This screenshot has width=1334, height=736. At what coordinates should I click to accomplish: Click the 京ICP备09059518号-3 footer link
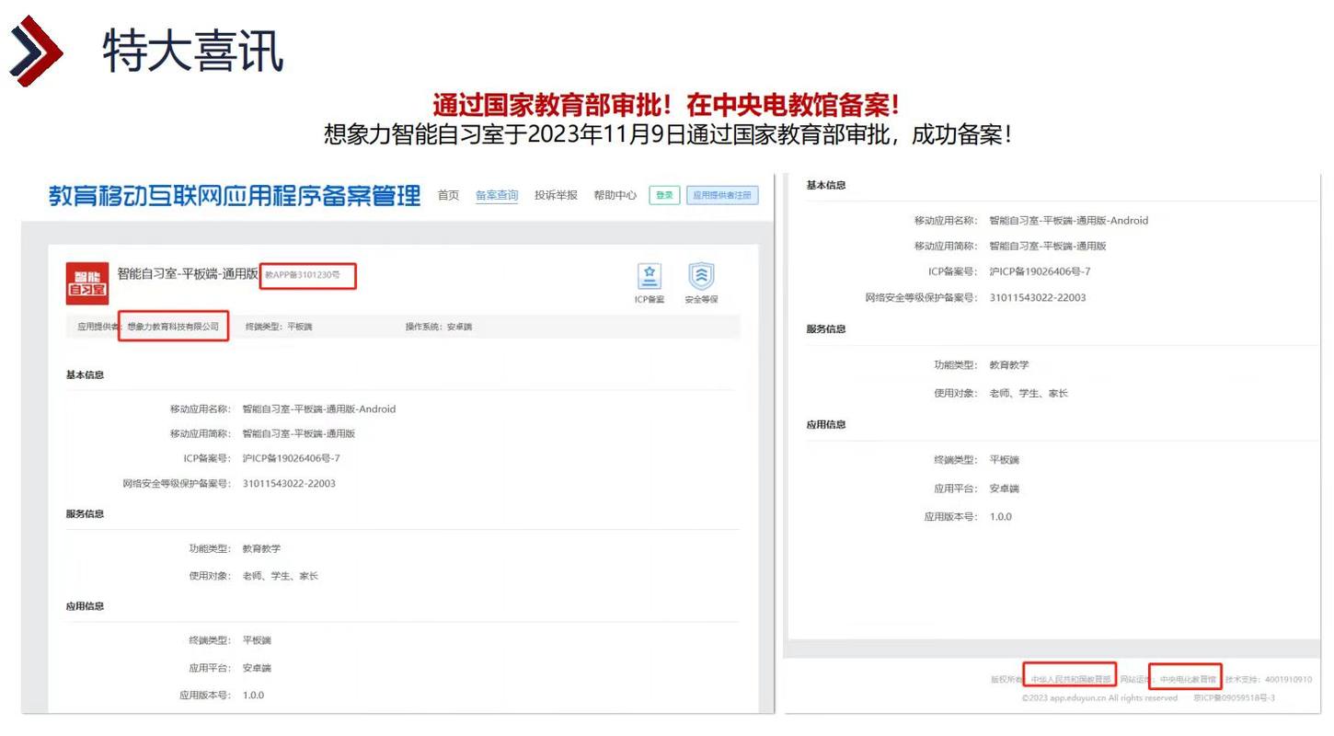click(1234, 698)
